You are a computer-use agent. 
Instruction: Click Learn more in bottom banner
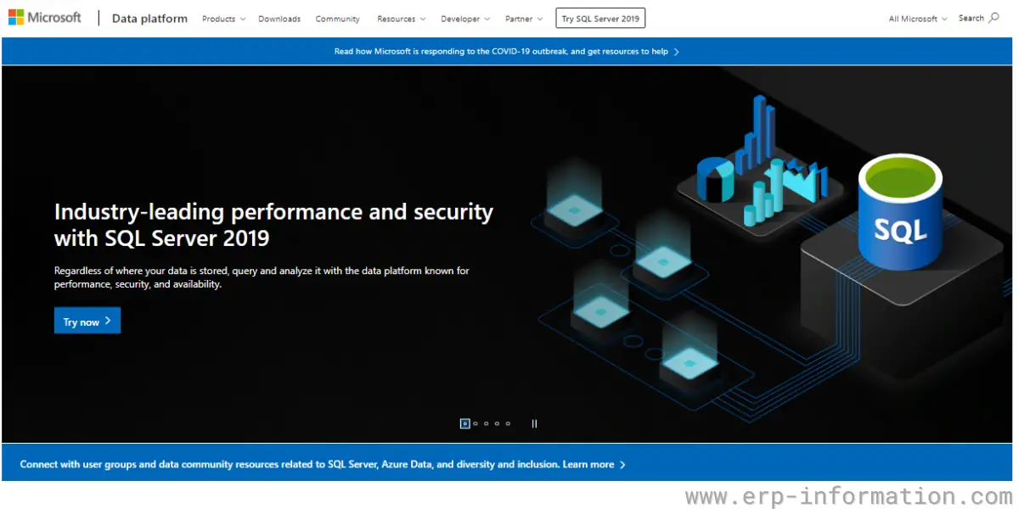594,465
